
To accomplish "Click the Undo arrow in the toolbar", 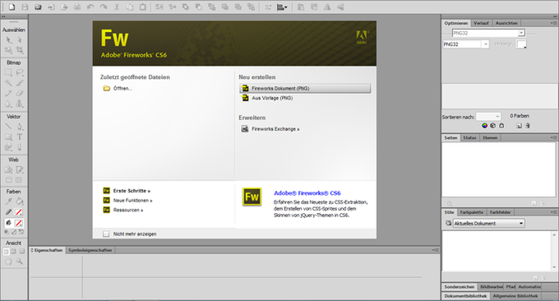I will (90, 7).
